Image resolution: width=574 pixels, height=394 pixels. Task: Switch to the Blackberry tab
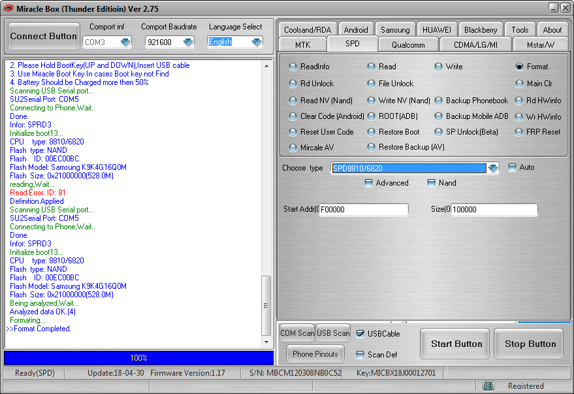[x=481, y=29]
